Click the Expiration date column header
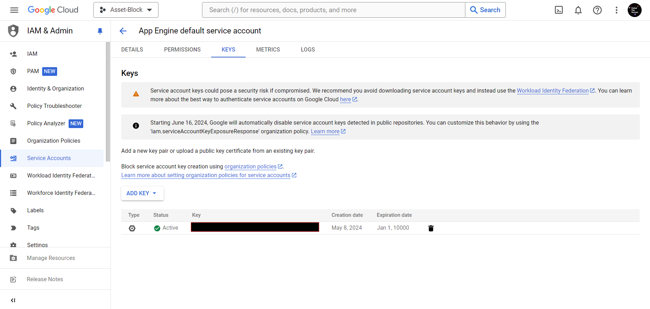Viewport: 650px width, 309px height. point(394,215)
